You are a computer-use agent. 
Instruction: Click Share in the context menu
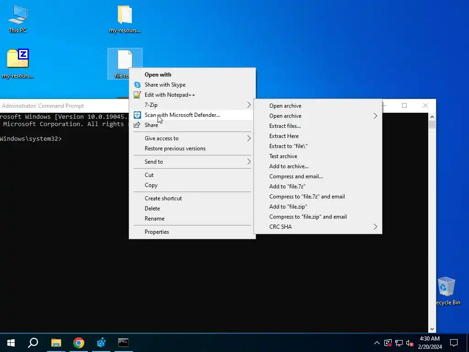click(x=192, y=125)
